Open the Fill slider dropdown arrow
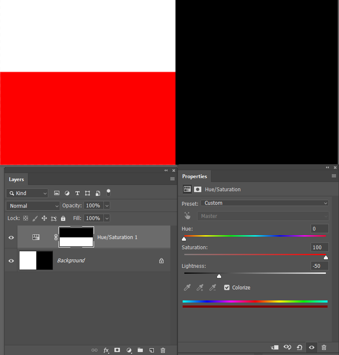The image size is (339, 355). tap(107, 218)
